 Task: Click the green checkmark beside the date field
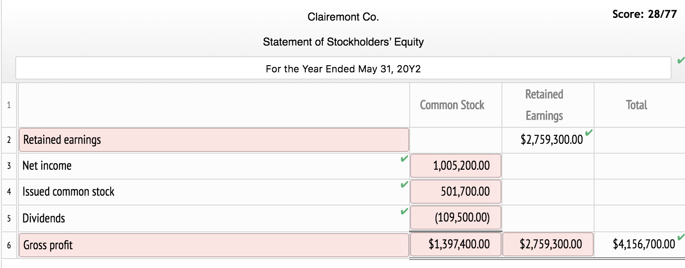pyautogui.click(x=682, y=59)
